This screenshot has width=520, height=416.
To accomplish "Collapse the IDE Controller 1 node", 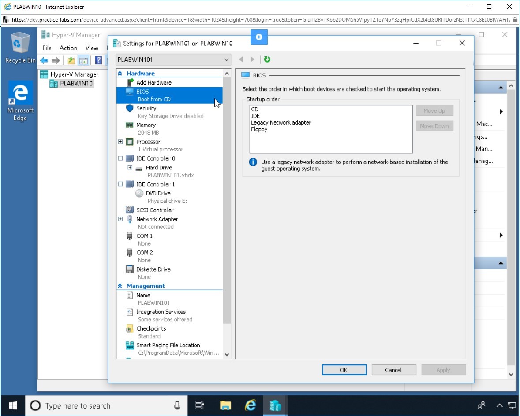I will 120,184.
